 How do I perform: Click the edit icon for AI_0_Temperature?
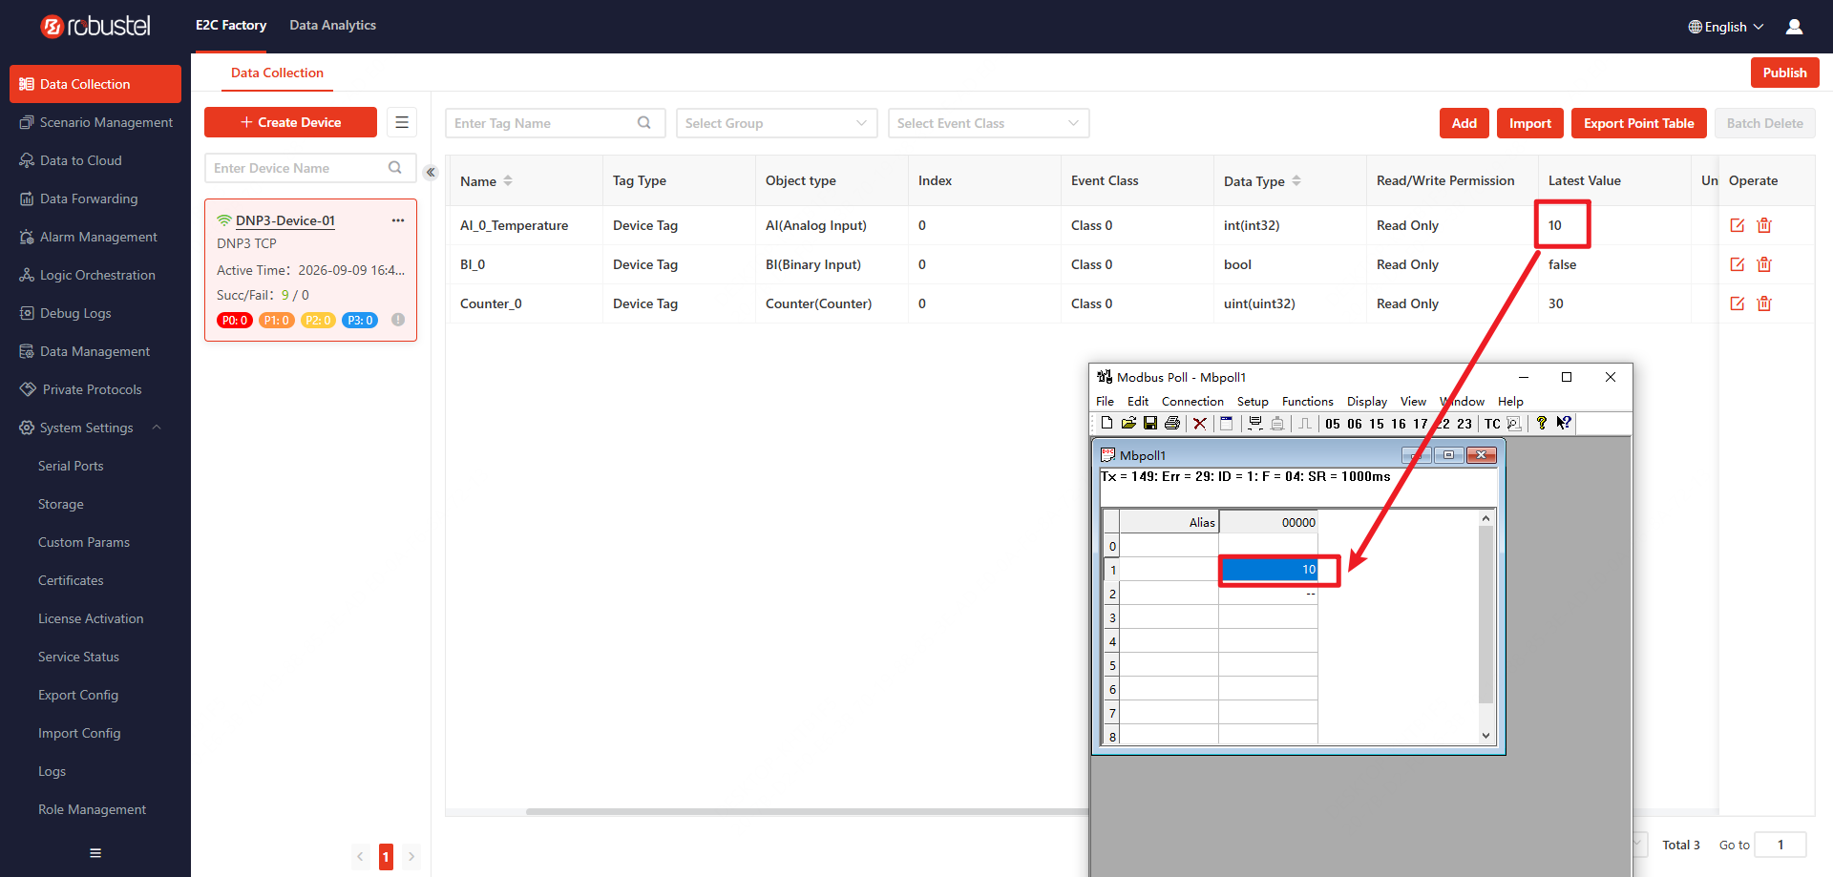pos(1738,225)
